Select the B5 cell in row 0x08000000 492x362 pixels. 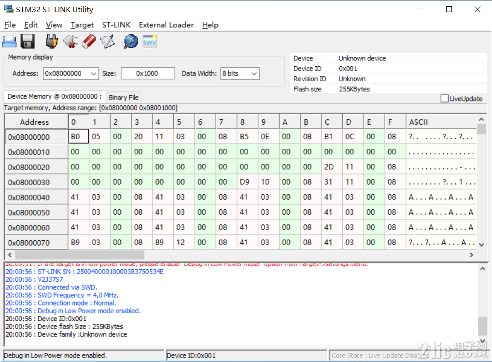click(x=247, y=137)
